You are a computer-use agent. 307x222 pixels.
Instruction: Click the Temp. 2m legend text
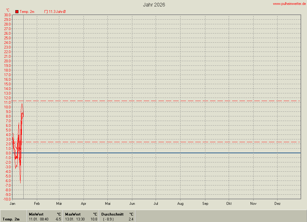pyautogui.click(x=27, y=12)
